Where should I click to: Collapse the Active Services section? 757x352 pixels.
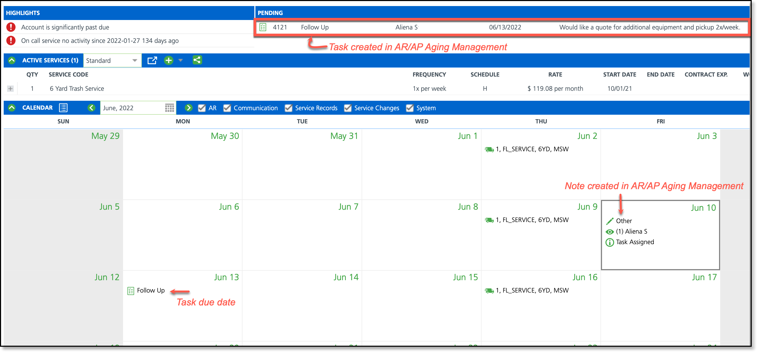12,60
